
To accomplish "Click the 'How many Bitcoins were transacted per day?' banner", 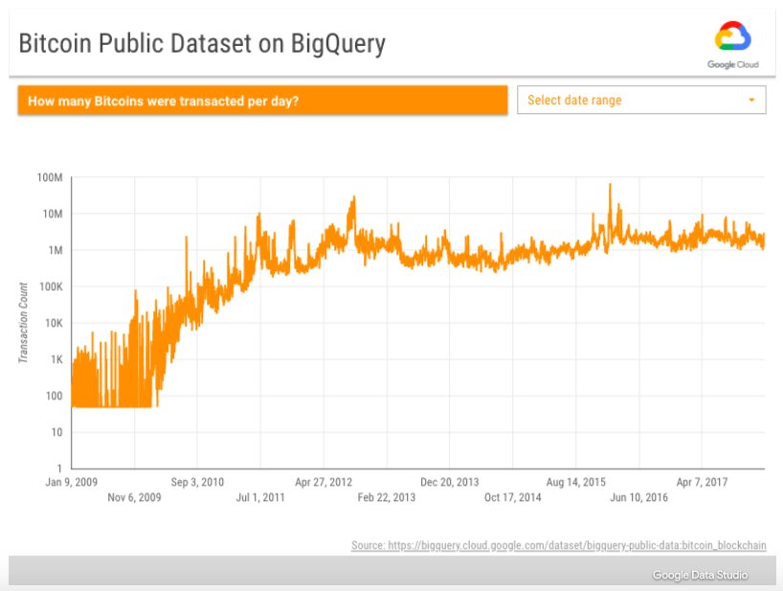I will coord(262,101).
